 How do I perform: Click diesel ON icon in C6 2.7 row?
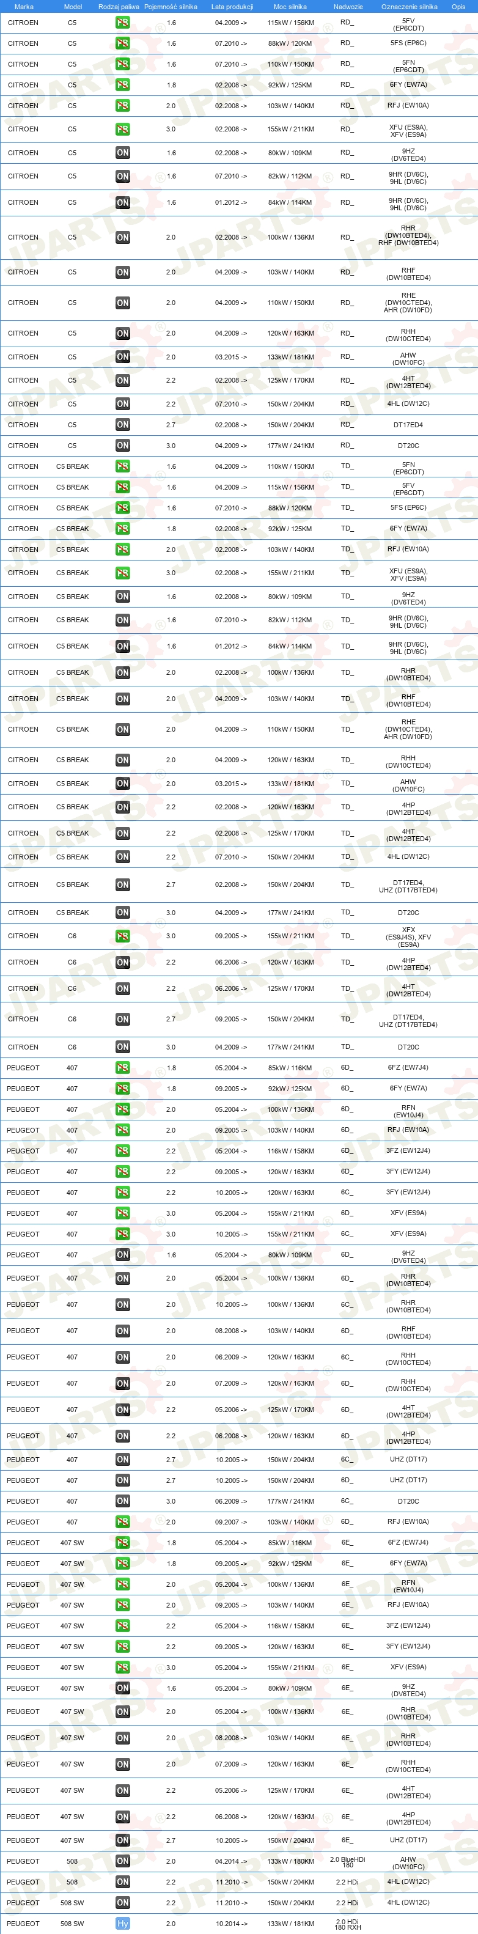[122, 1019]
